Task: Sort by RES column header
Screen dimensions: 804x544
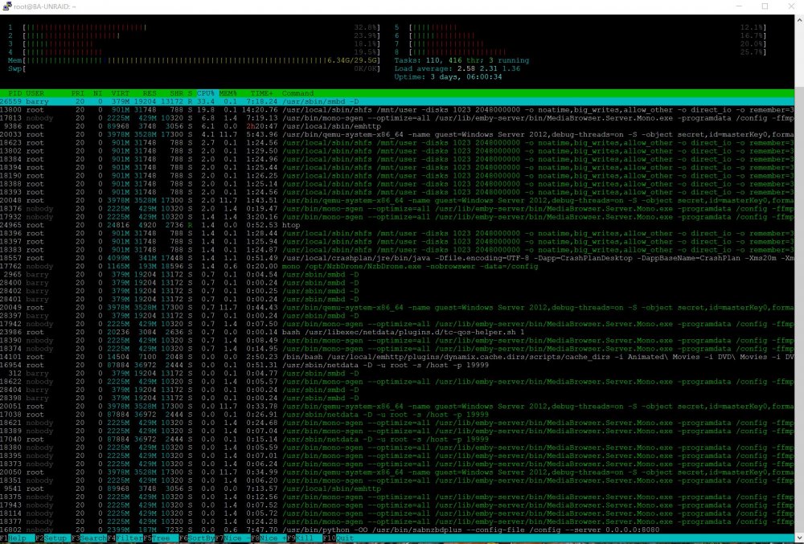Action: pyautogui.click(x=150, y=93)
